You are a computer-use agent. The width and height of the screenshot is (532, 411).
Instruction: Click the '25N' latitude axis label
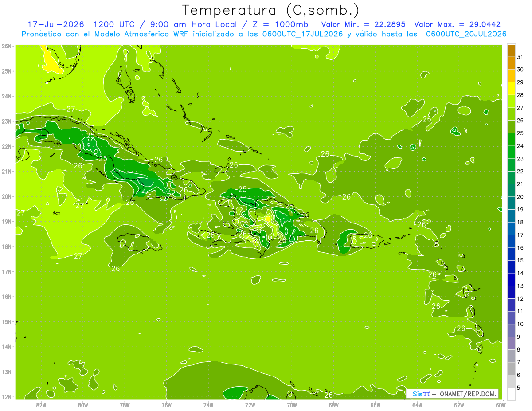(x=7, y=71)
